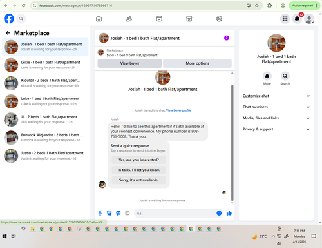This screenshot has width=322, height=248.
Task: Open the purple conversation information icon
Action: 227,38
